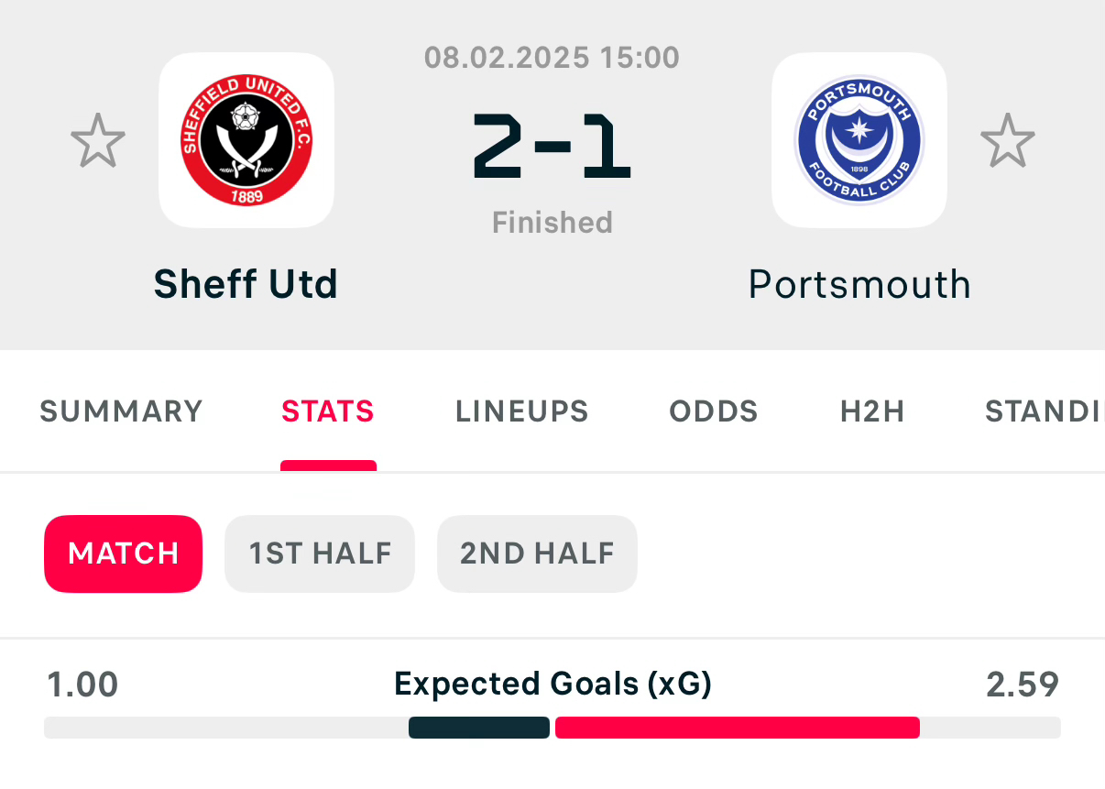Go to the Odds tab
This screenshot has height=789, width=1105.
tap(714, 411)
